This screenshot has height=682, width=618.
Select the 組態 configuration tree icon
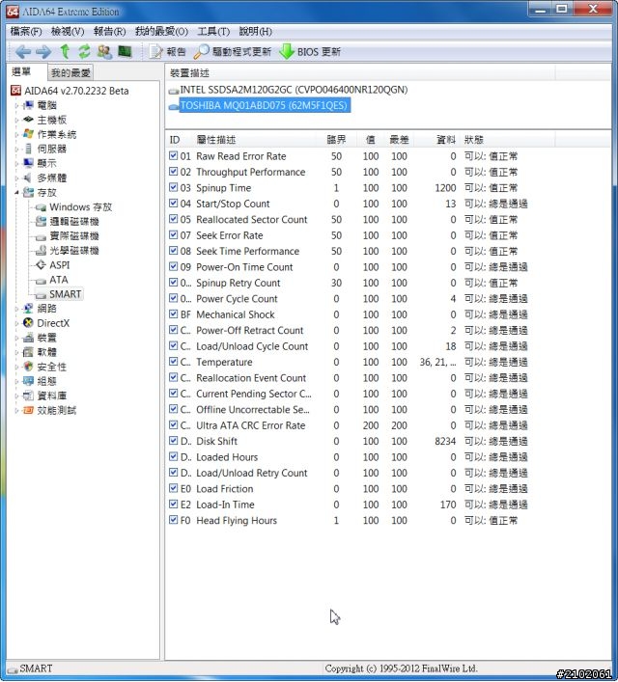28,381
